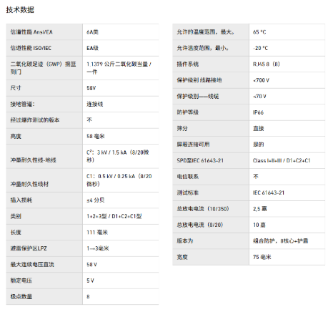The width and height of the screenshot is (333, 312).
Task: Click the '长度' label cell
Action: [44, 233]
